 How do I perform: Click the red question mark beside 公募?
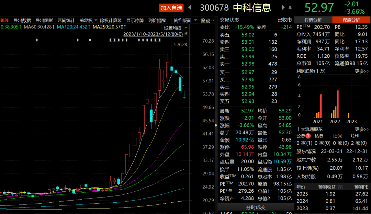tap(308, 136)
